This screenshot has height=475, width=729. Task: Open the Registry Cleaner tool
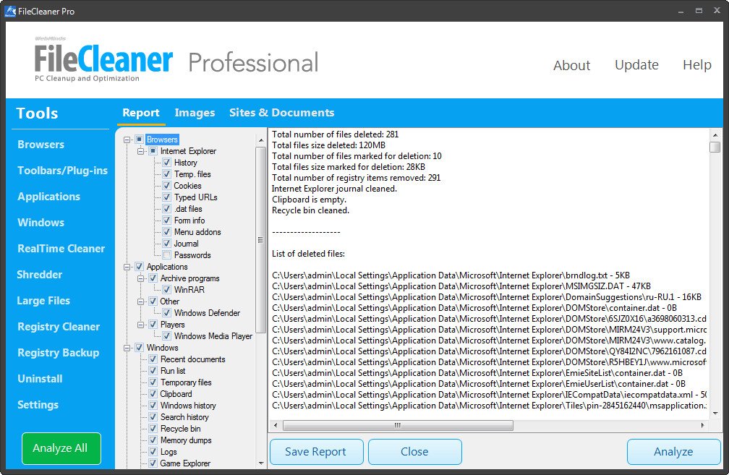pos(59,327)
